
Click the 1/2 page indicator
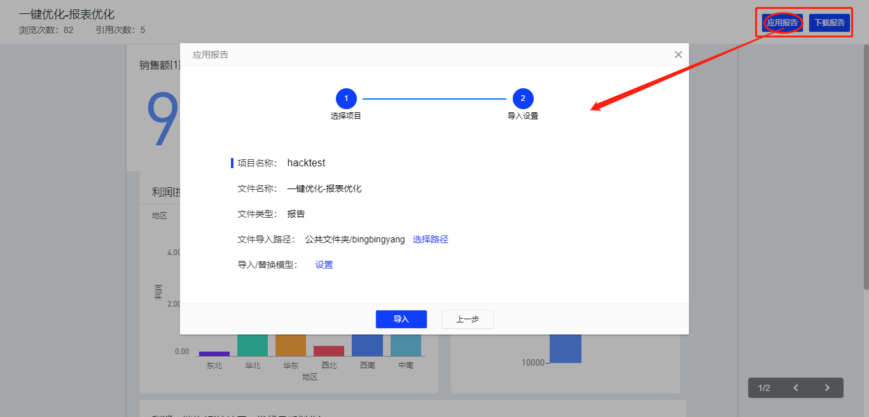click(764, 388)
